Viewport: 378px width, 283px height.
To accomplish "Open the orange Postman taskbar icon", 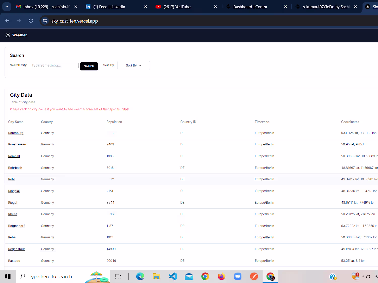I will [x=254, y=276].
